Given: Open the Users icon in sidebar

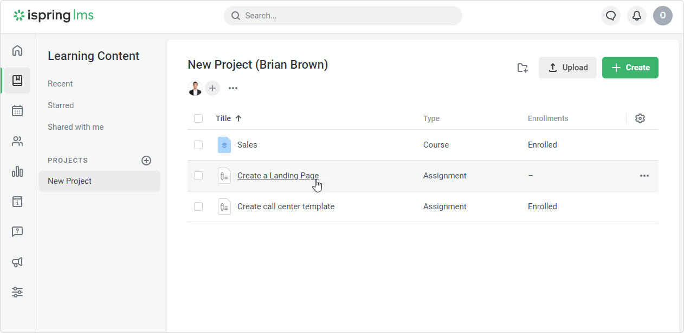Looking at the screenshot, I should tap(17, 142).
